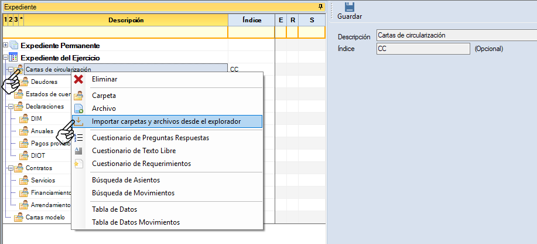537x244 pixels.
Task: Click the Cartas modelo folder icon
Action: click(x=18, y=217)
